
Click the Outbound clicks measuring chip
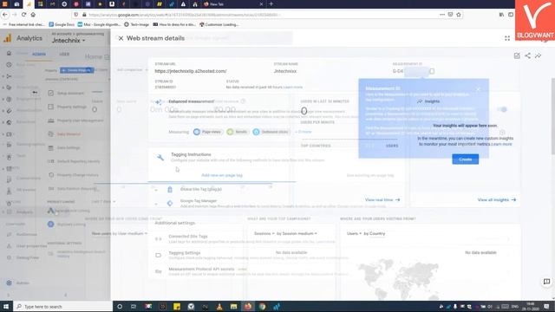(x=271, y=132)
